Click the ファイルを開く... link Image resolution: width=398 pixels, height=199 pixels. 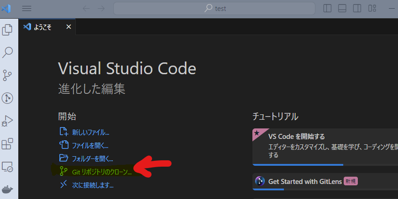coord(90,146)
